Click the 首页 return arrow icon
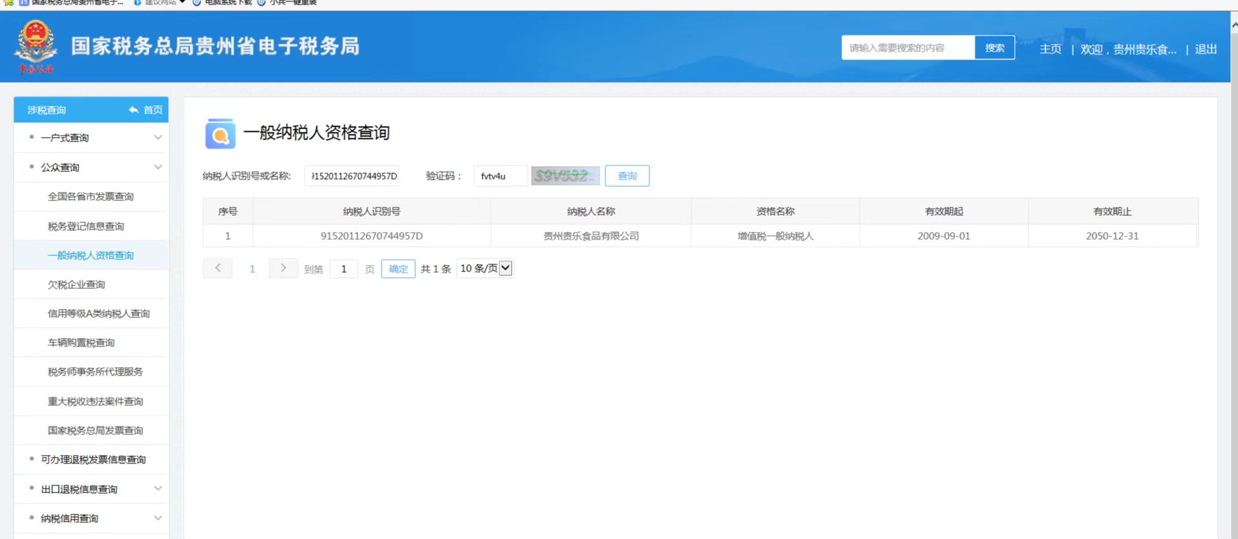Screen dimensions: 1238x539 coord(134,110)
